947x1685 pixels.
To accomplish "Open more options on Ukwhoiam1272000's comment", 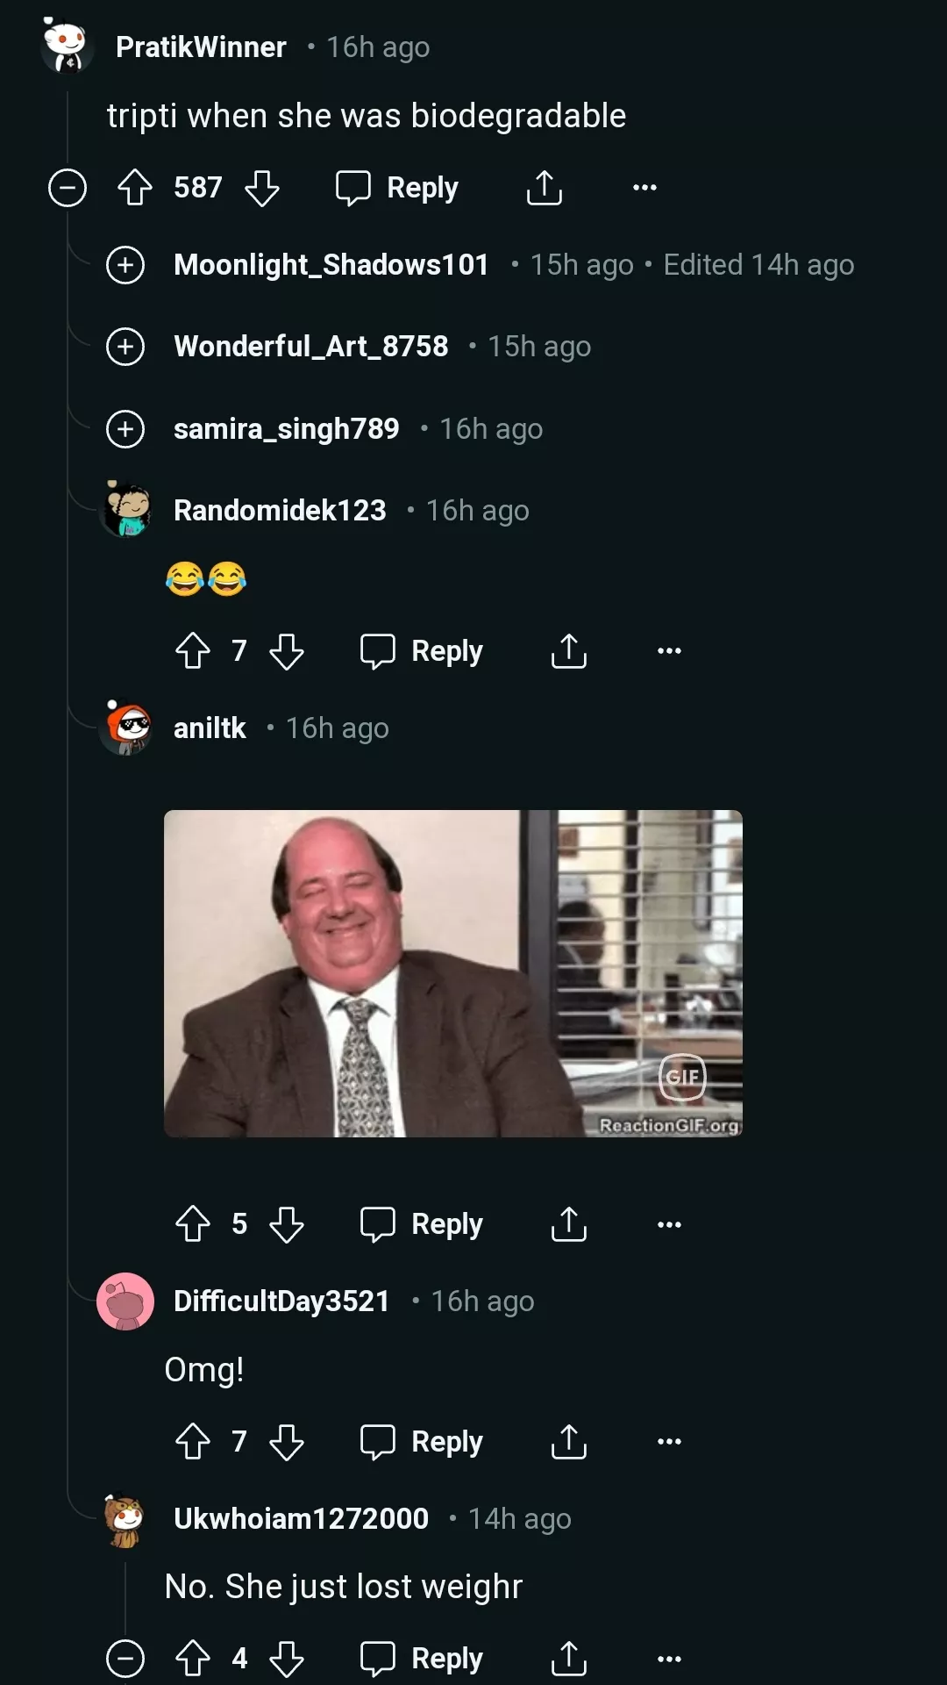I will [x=669, y=1659].
